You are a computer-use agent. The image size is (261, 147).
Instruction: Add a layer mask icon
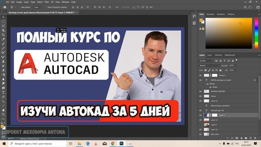pyautogui.click(x=237, y=138)
